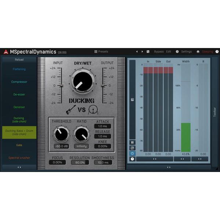Collapse the whole meters panel arrows

point(169,167)
